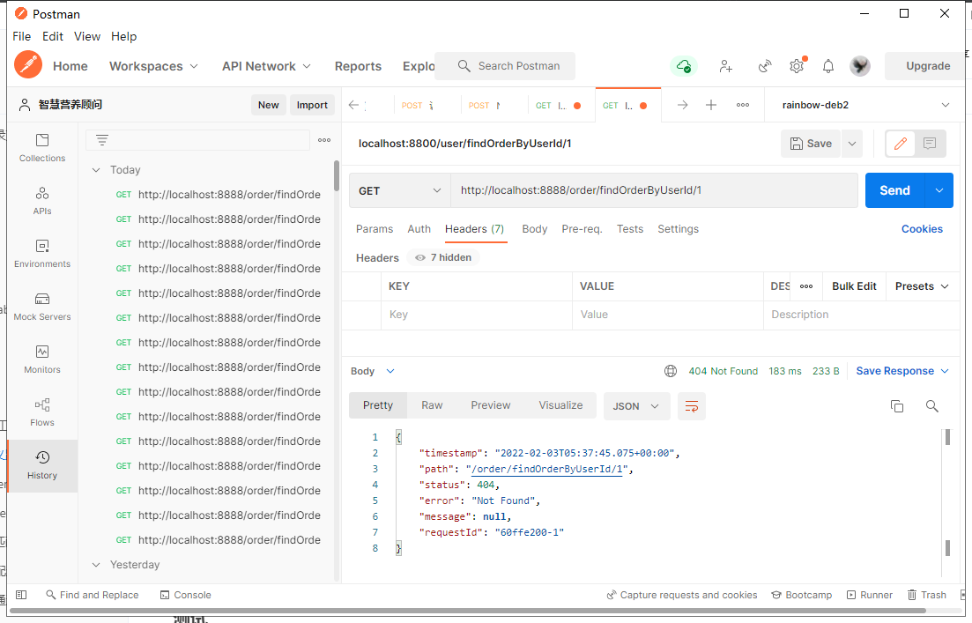Open the Send options arrow
This screenshot has height=623, width=972.
939,190
